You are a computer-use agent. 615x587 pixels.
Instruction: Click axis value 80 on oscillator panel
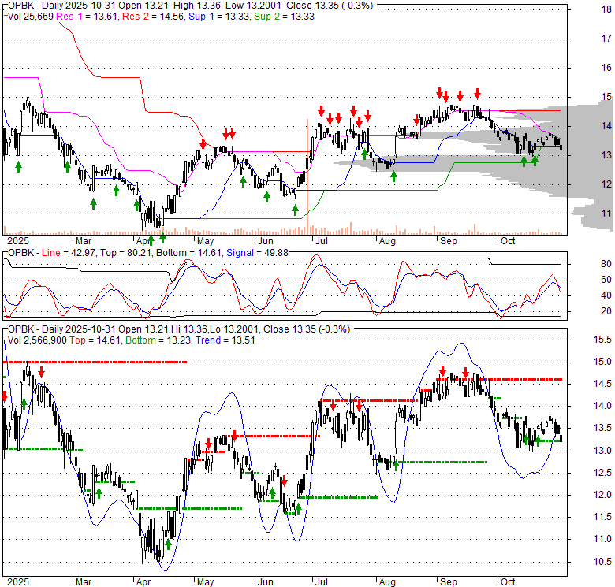pos(606,264)
